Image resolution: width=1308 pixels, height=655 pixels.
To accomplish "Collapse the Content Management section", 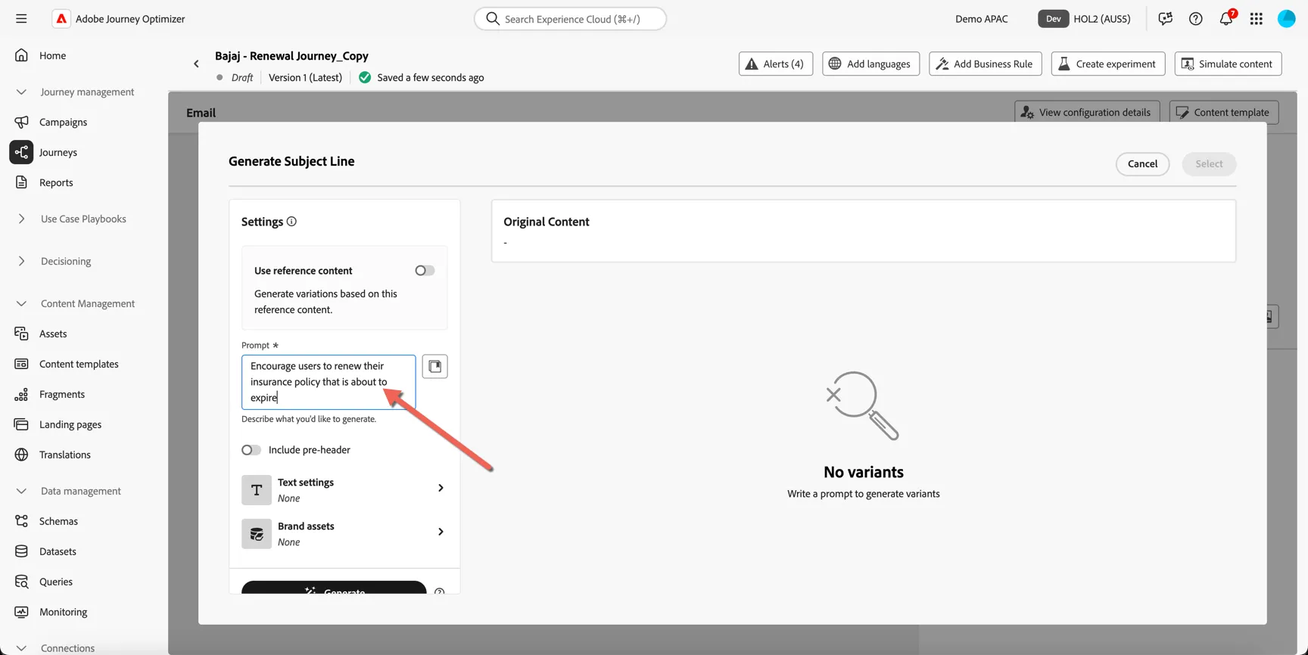I will click(21, 304).
